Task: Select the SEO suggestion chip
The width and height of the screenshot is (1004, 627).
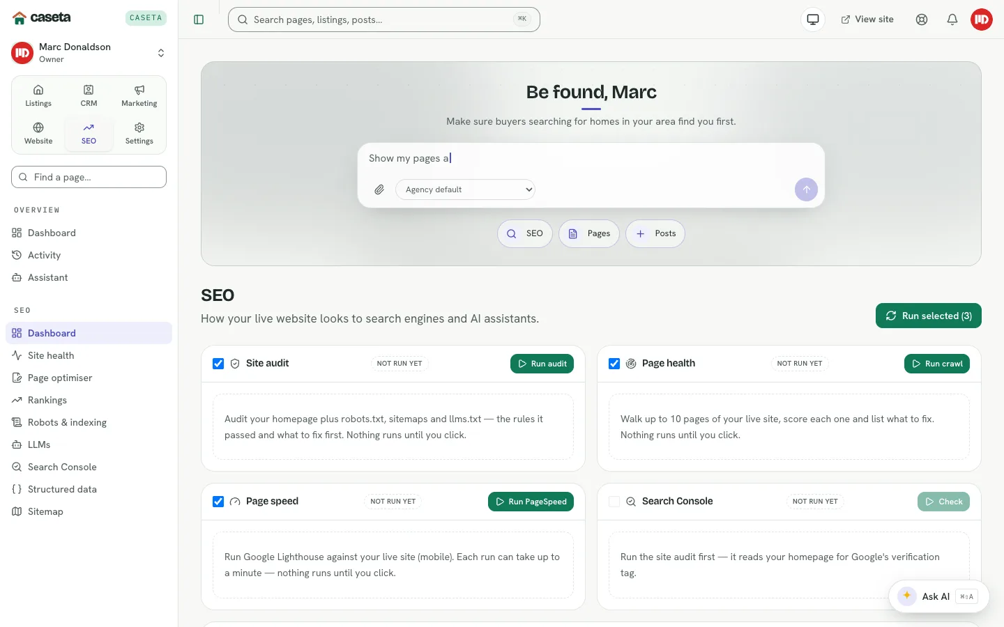Action: 525,233
